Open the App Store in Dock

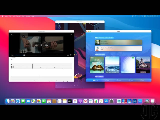click(x=106, y=101)
